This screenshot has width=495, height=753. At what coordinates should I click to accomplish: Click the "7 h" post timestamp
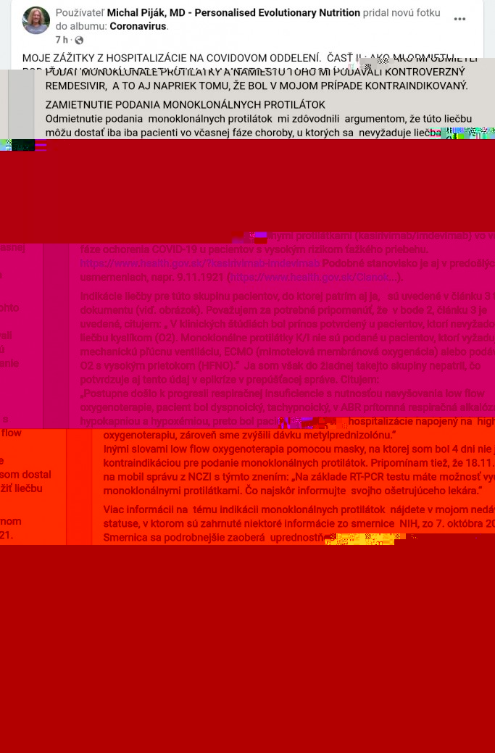click(x=62, y=41)
